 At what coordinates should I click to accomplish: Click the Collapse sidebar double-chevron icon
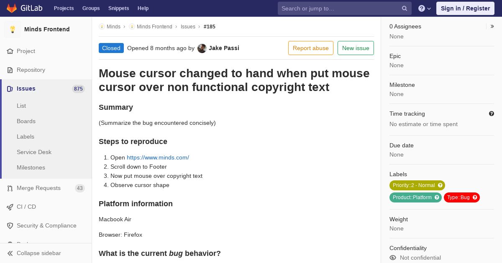10,253
